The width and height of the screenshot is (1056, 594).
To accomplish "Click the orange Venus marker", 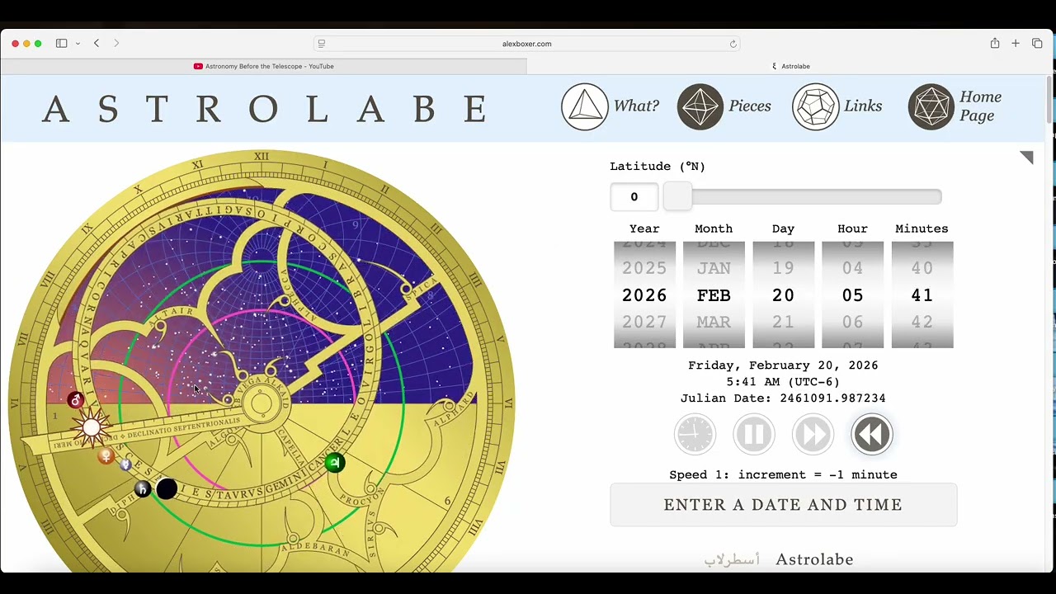I will pyautogui.click(x=106, y=455).
